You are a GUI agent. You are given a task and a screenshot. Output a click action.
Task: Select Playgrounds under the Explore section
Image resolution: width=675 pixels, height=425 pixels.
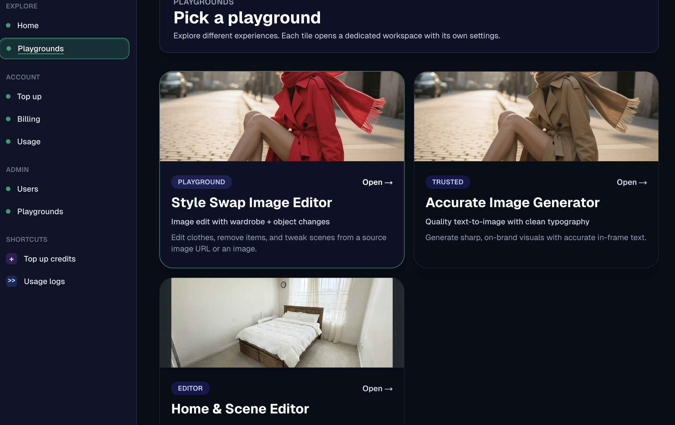click(x=41, y=49)
